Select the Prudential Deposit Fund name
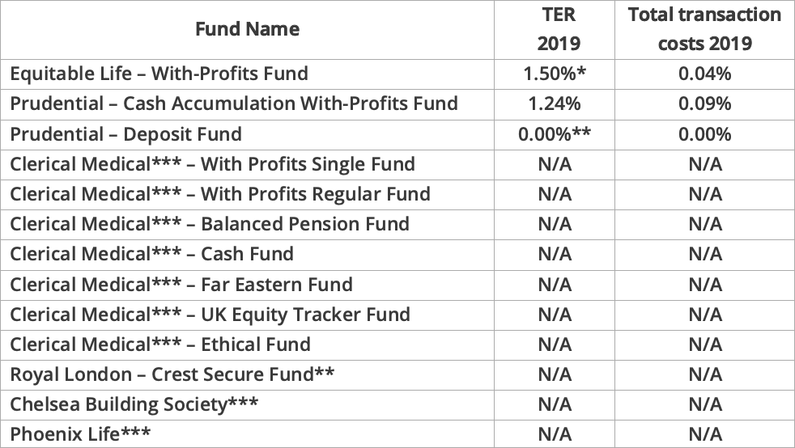This screenshot has height=448, width=795. 126,133
